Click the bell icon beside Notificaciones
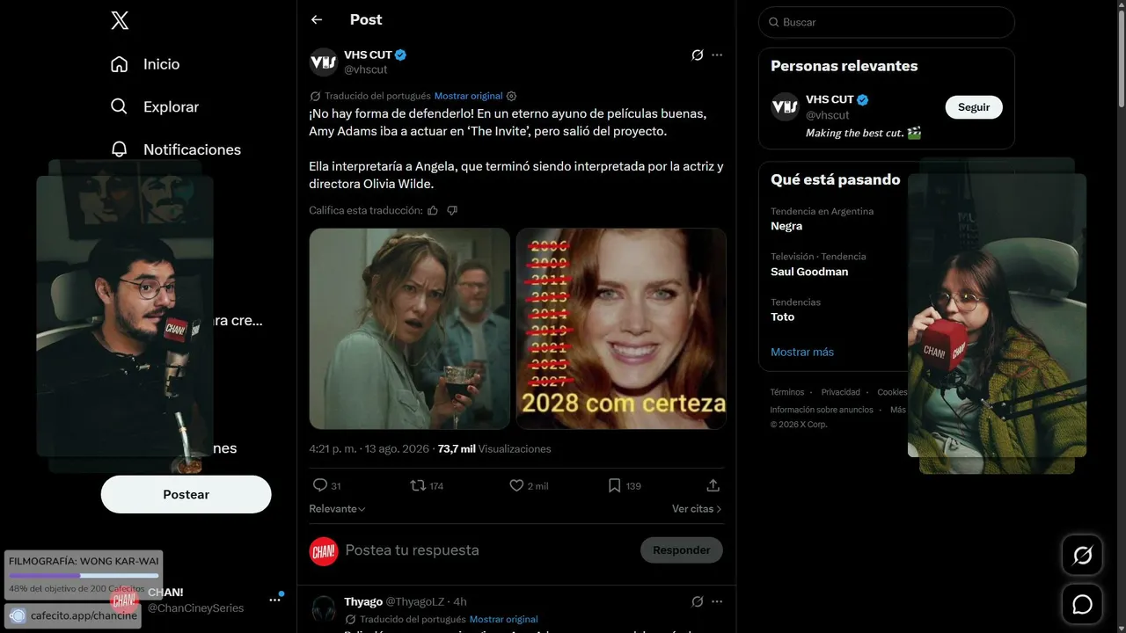Image resolution: width=1126 pixels, height=633 pixels. (120, 149)
